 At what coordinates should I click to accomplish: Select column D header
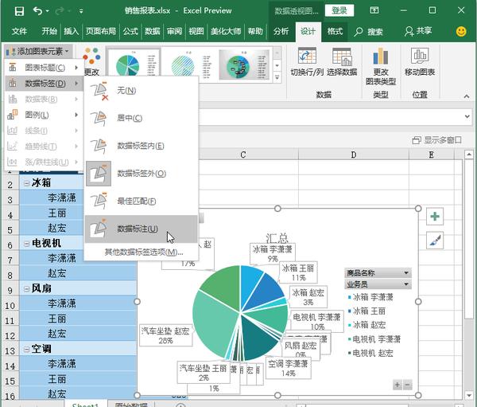(354, 155)
